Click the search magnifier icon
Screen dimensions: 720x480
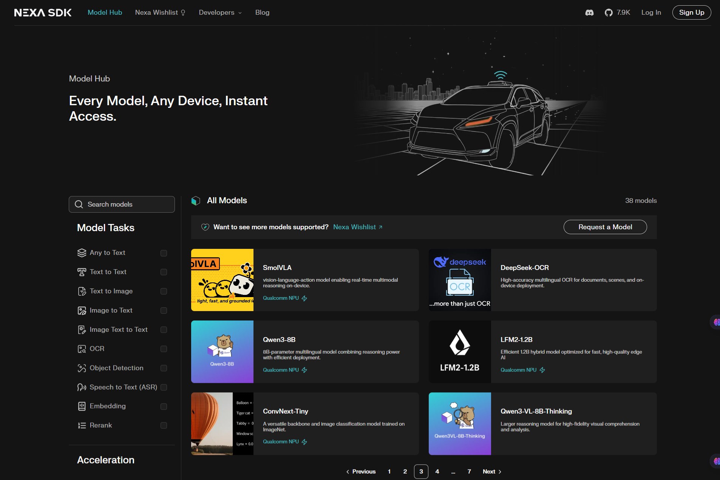tap(79, 204)
